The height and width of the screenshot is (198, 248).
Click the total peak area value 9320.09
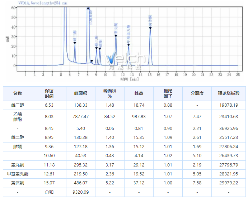click(x=81, y=192)
